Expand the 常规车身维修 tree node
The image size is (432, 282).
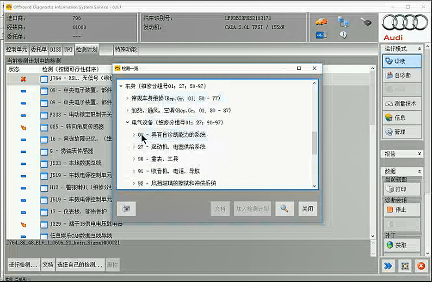pyautogui.click(x=128, y=98)
